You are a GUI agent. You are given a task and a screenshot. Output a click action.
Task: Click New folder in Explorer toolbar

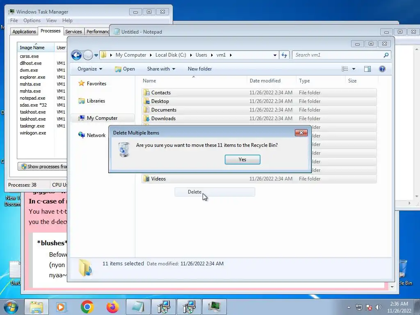pos(200,69)
